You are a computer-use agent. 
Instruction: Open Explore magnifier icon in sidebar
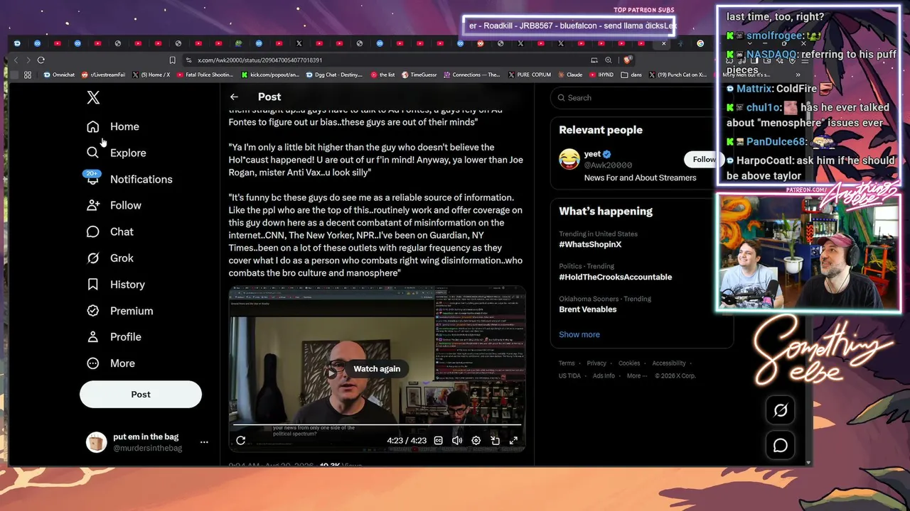coord(93,153)
